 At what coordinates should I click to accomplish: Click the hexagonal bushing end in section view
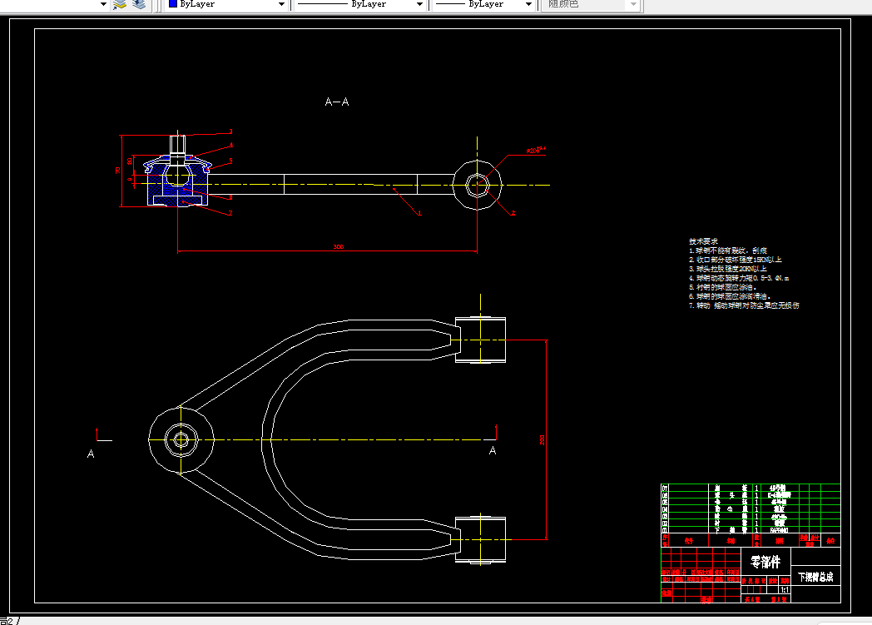click(477, 185)
